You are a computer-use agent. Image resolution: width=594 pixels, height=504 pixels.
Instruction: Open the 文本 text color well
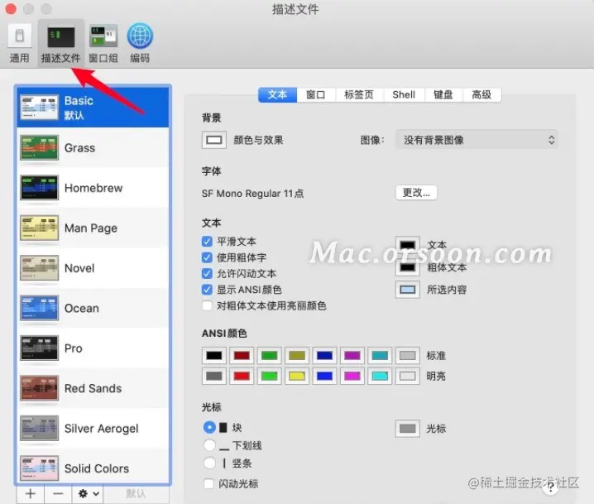coord(408,245)
